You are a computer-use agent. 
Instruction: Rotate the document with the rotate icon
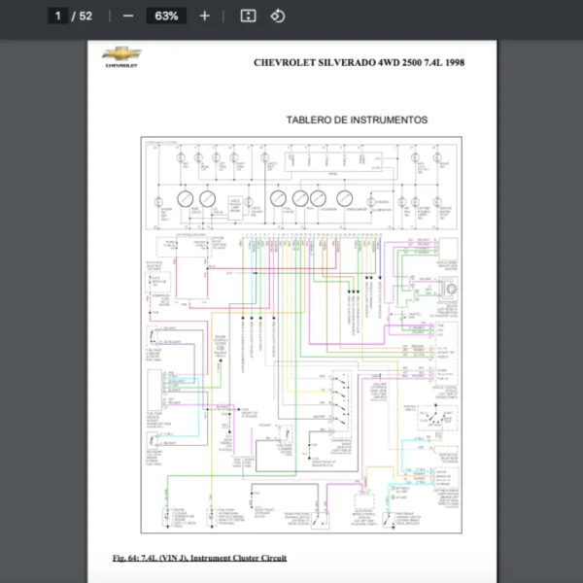point(277,16)
